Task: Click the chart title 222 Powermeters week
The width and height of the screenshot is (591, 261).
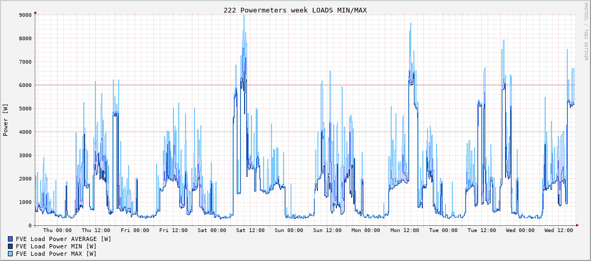Action: [x=295, y=10]
